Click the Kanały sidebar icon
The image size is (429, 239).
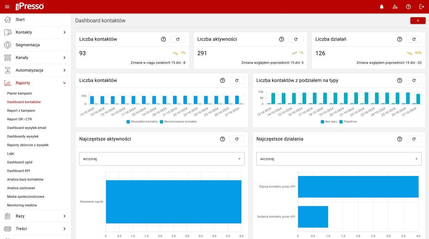8,58
